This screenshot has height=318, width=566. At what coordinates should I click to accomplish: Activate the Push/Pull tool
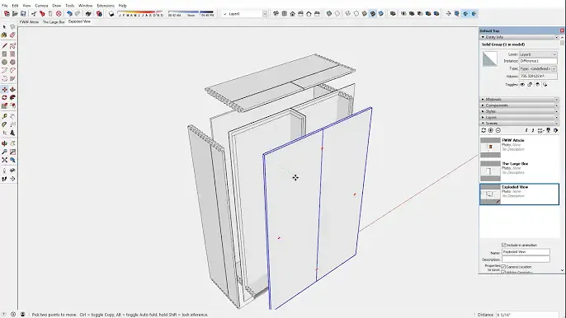(x=12, y=90)
